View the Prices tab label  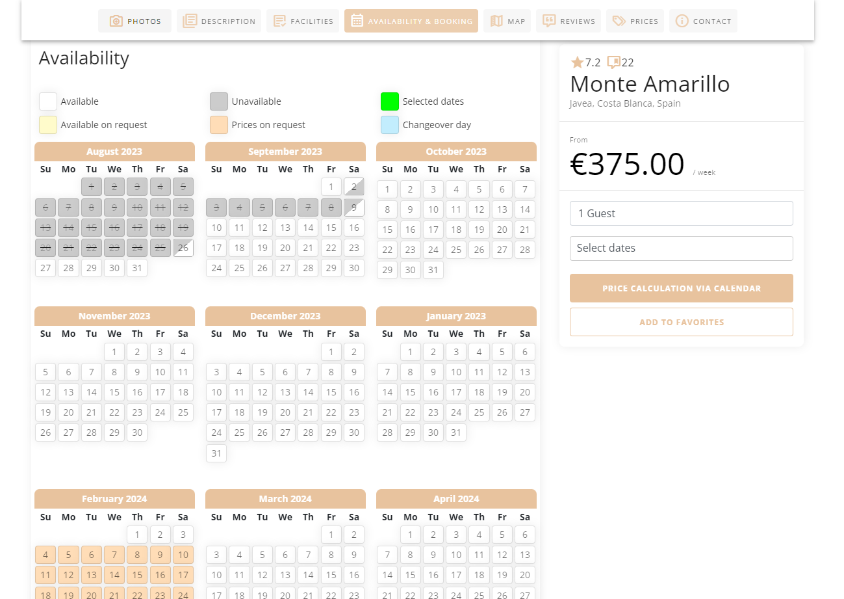tap(645, 21)
